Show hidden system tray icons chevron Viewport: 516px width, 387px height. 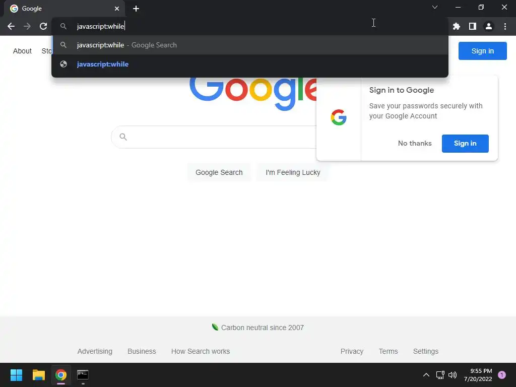click(426, 375)
